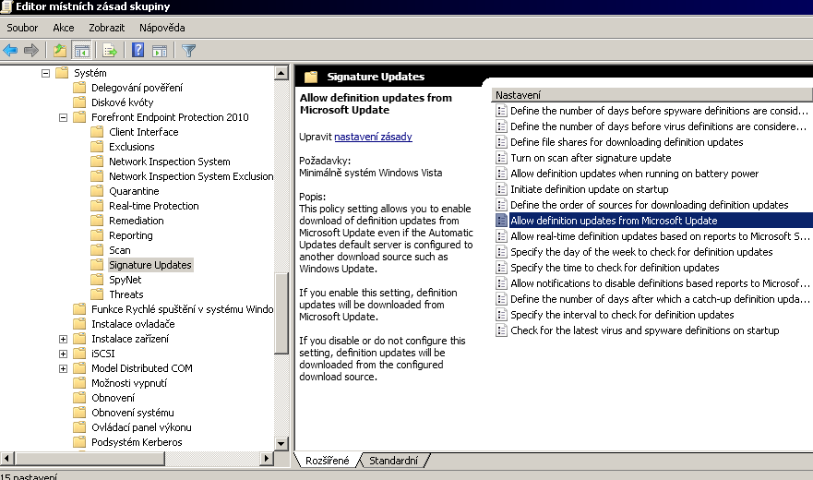Click the tree pane vertical scrollbar thumb
The image size is (813, 480).
click(x=281, y=314)
